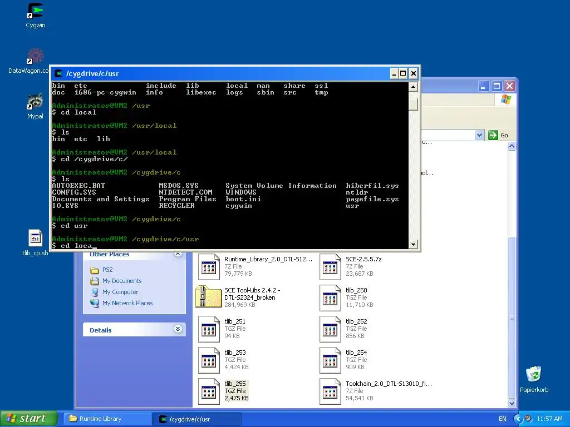The image size is (570, 427).
Task: Select the tlib_250 TGZ file icon
Action: click(x=330, y=298)
